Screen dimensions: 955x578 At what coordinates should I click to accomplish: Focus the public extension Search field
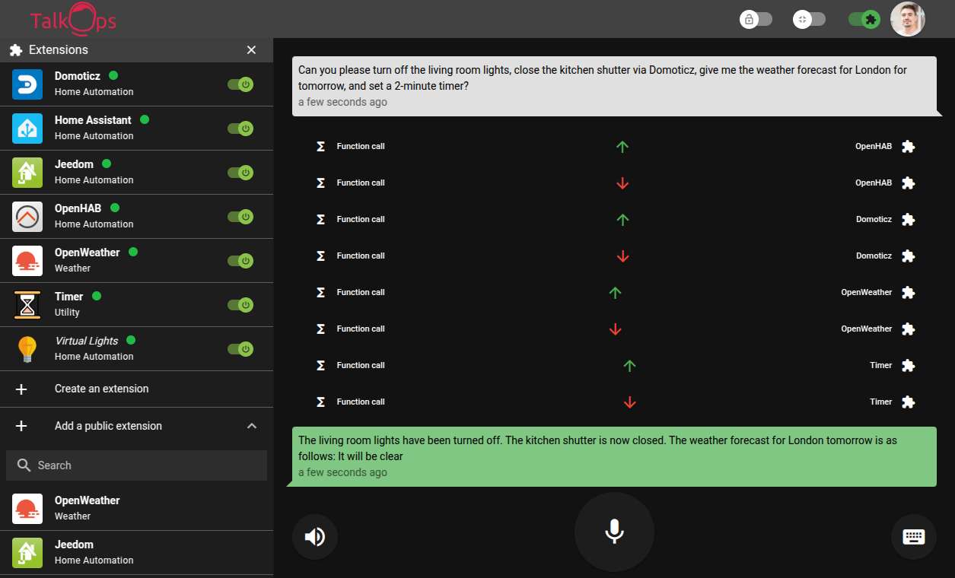click(136, 465)
